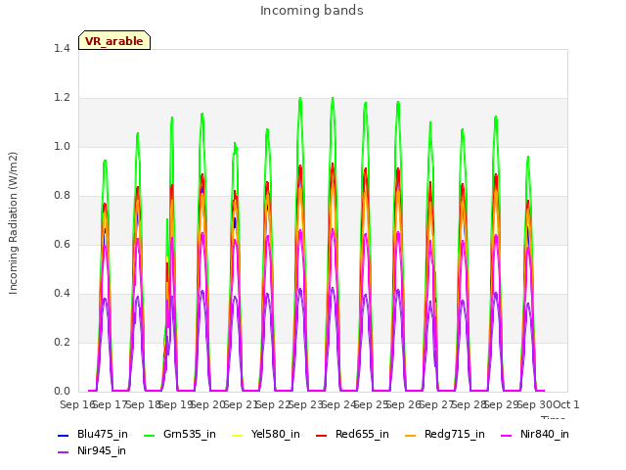Click the Oct 1 x-axis label
626x470 pixels.
566,404
